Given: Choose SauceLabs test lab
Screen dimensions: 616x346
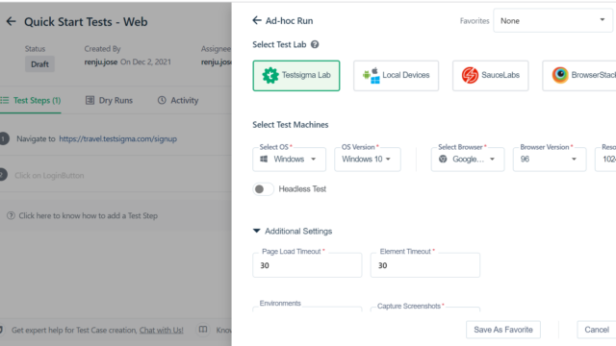Looking at the screenshot, I should 490,75.
